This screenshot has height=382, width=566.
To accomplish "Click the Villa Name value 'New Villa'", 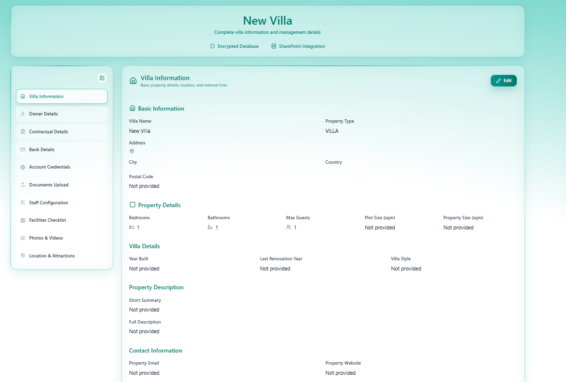I will click(140, 131).
